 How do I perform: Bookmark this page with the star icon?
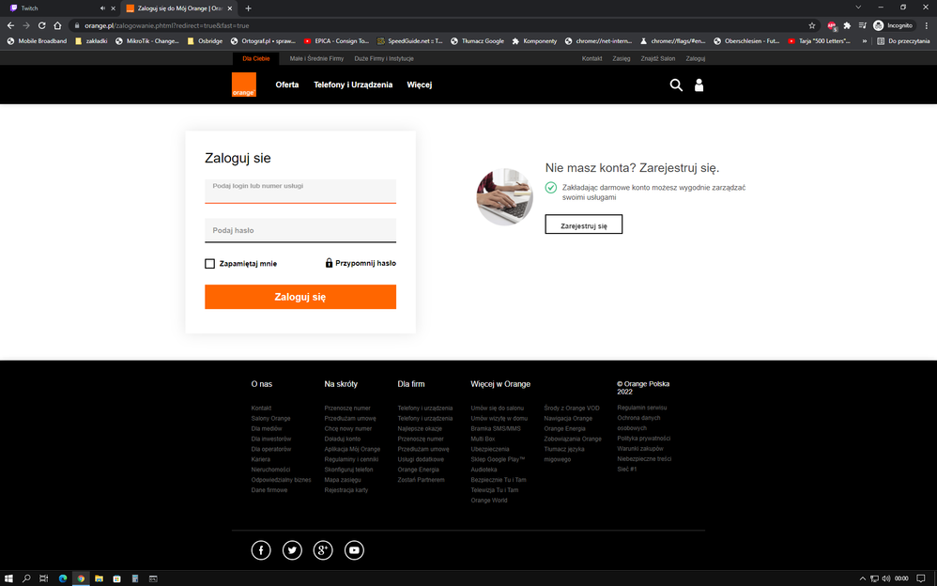click(x=811, y=25)
